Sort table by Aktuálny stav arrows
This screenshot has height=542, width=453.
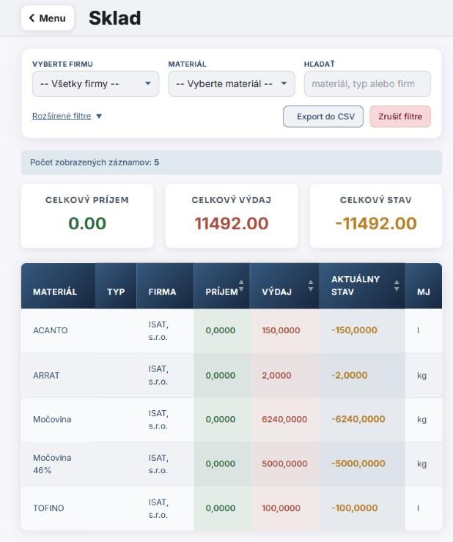pyautogui.click(x=397, y=286)
